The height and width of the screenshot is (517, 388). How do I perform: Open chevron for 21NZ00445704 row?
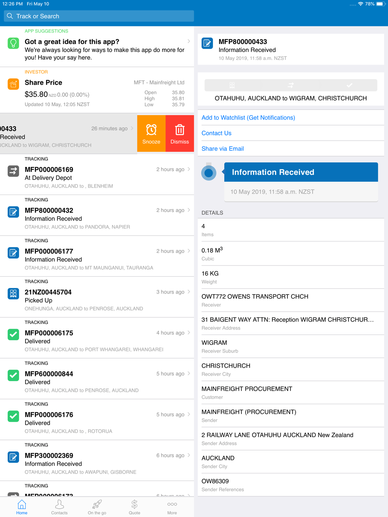coord(189,291)
